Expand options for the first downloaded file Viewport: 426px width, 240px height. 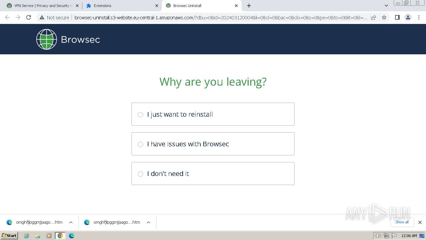(71, 222)
